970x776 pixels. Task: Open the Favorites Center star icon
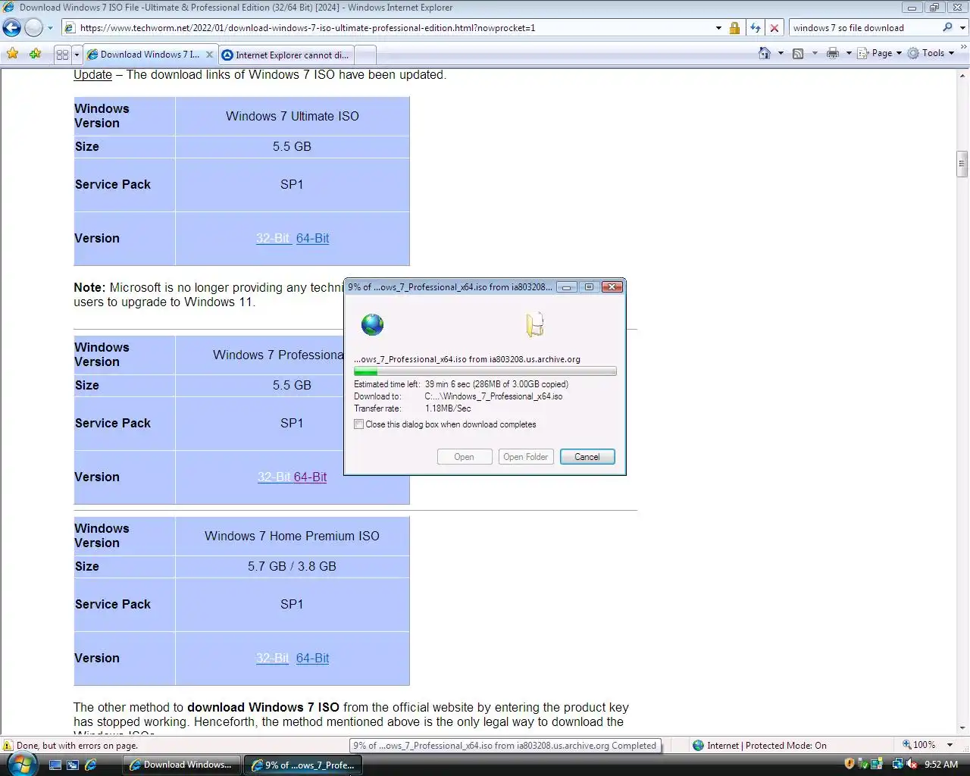click(x=13, y=54)
